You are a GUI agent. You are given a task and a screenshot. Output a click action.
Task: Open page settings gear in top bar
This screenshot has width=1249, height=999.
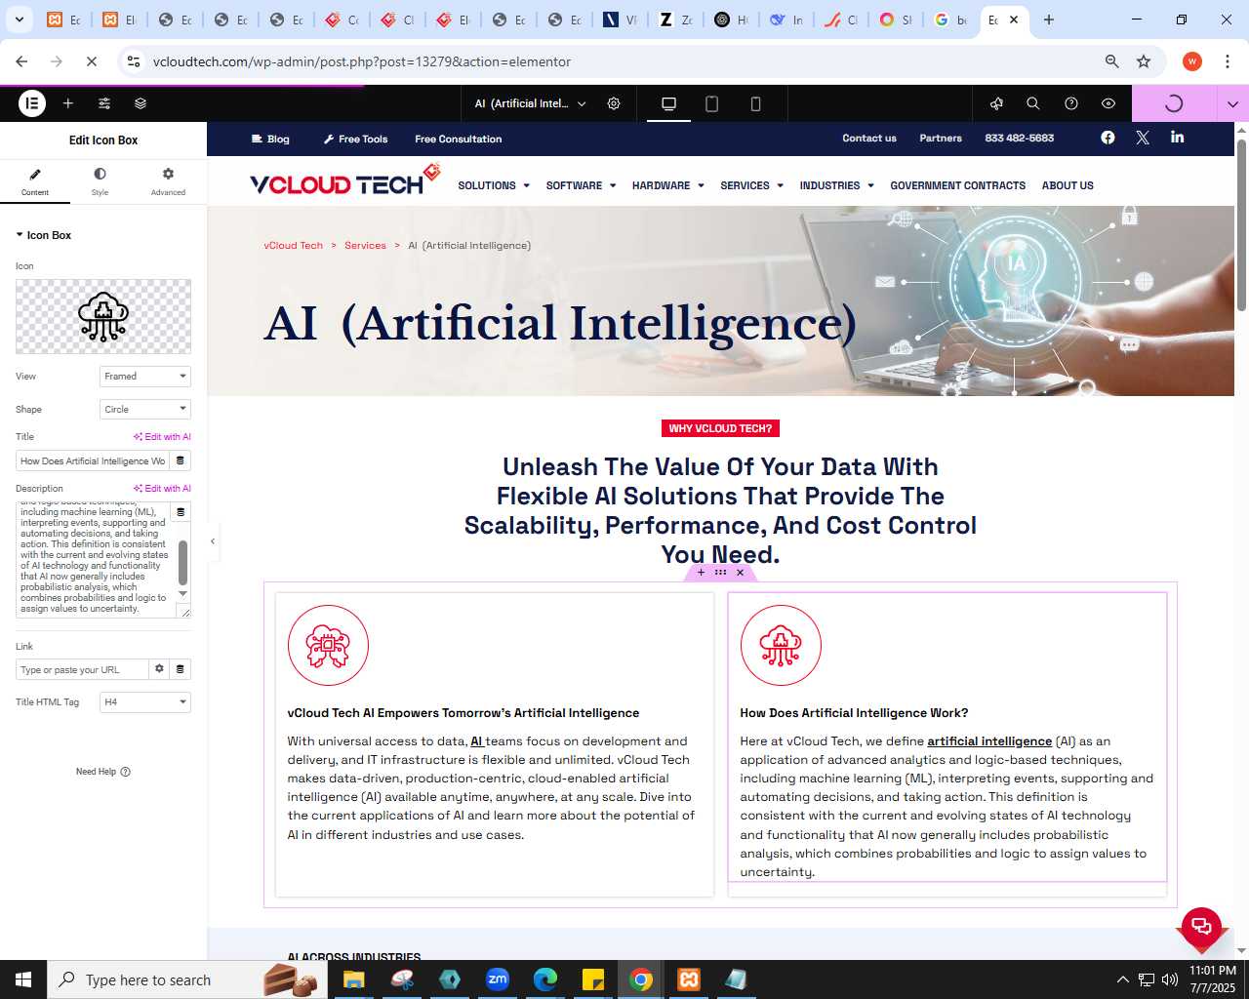point(614,103)
